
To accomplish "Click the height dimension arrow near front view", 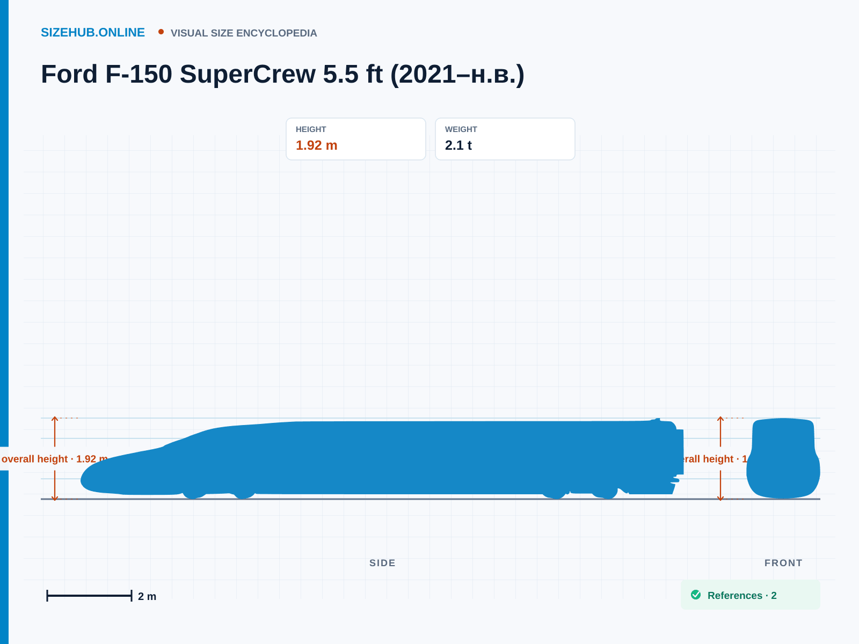I will (x=720, y=458).
